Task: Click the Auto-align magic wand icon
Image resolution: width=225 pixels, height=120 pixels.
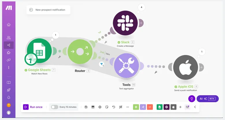Action: [121, 107]
